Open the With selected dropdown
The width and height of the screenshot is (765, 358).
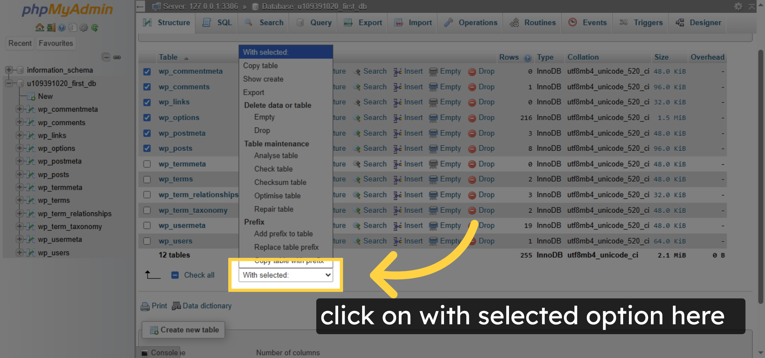[x=286, y=275]
